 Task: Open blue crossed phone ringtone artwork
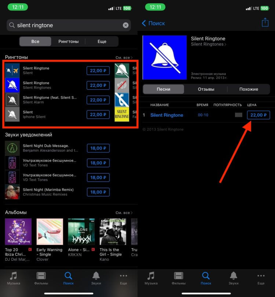(122, 100)
